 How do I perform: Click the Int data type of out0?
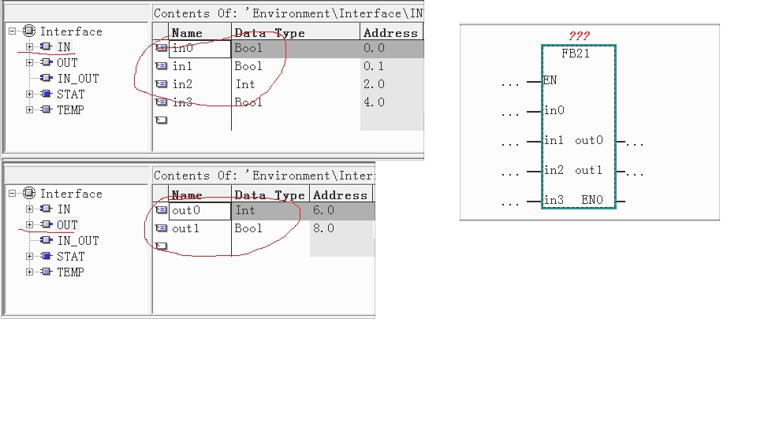click(x=245, y=210)
